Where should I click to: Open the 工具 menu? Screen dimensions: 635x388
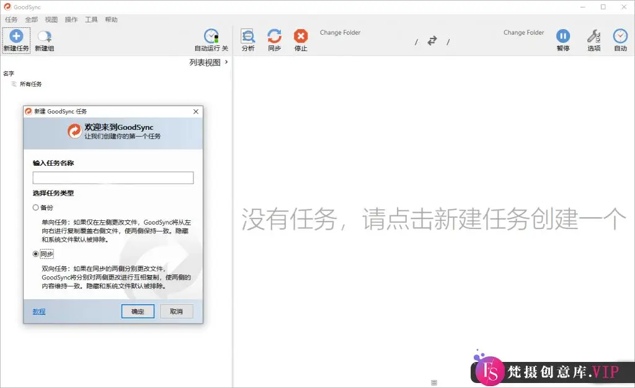pyautogui.click(x=91, y=19)
